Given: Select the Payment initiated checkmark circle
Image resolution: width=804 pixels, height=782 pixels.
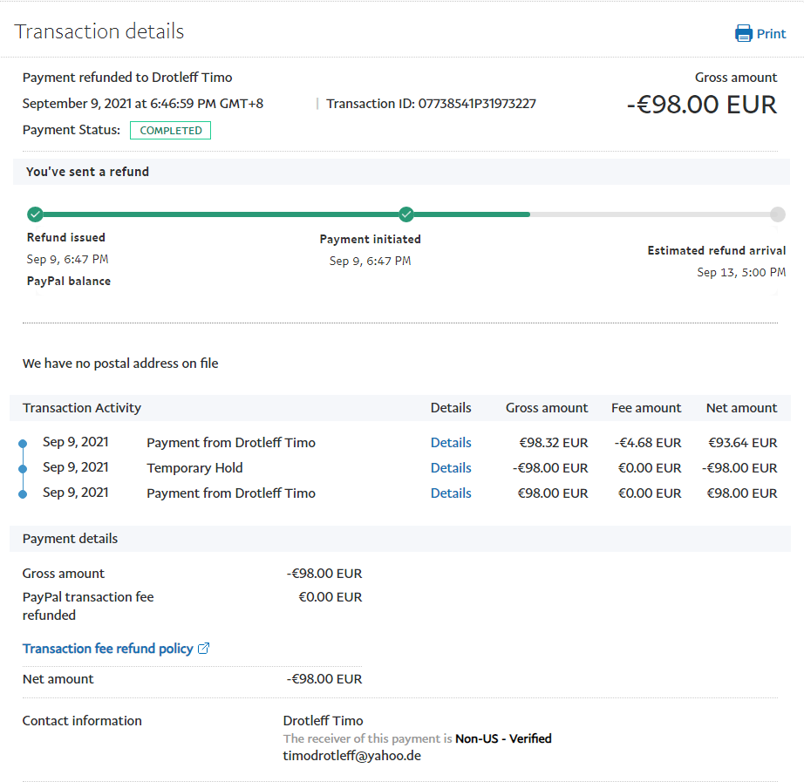Looking at the screenshot, I should 406,214.
